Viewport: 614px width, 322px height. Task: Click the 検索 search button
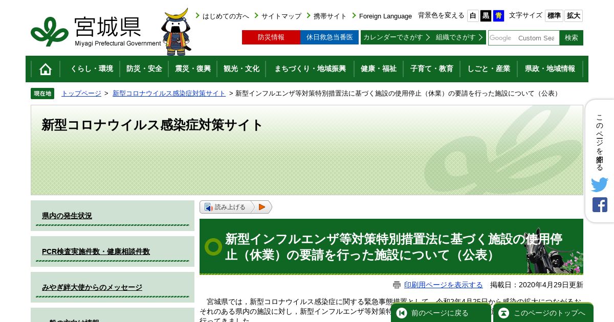tap(572, 38)
